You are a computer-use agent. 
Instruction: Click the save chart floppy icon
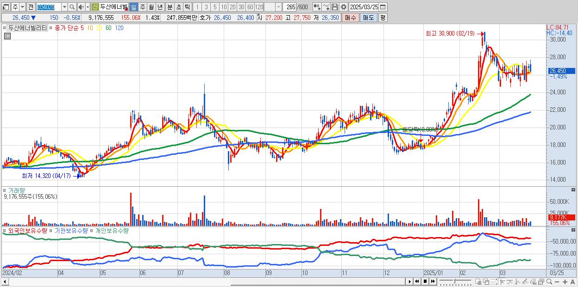(335, 7)
